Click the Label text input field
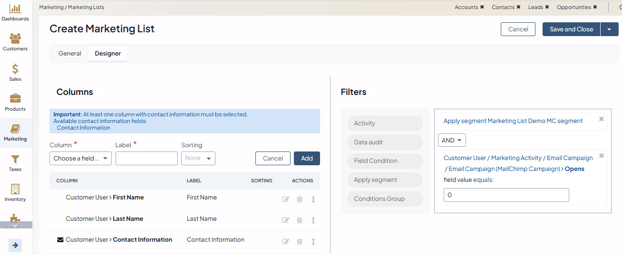The height and width of the screenshot is (255, 622). coord(146,159)
